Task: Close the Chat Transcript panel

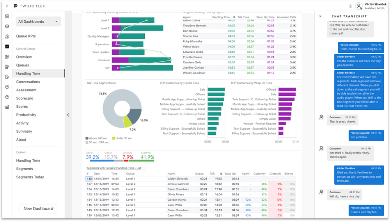Action: [320, 16]
